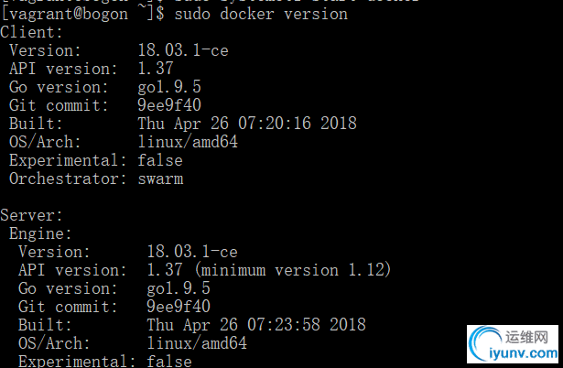
Task: Click the Orchestrator swarm value
Action: (160, 179)
